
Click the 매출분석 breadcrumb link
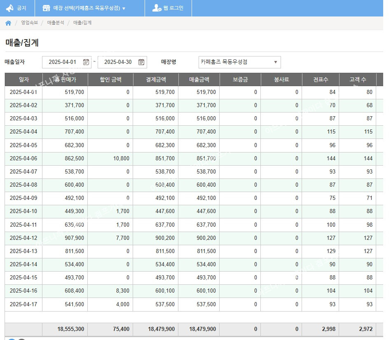pyautogui.click(x=56, y=23)
